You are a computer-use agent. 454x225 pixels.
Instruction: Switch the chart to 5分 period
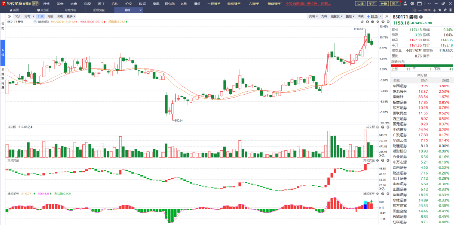(x=17, y=16)
